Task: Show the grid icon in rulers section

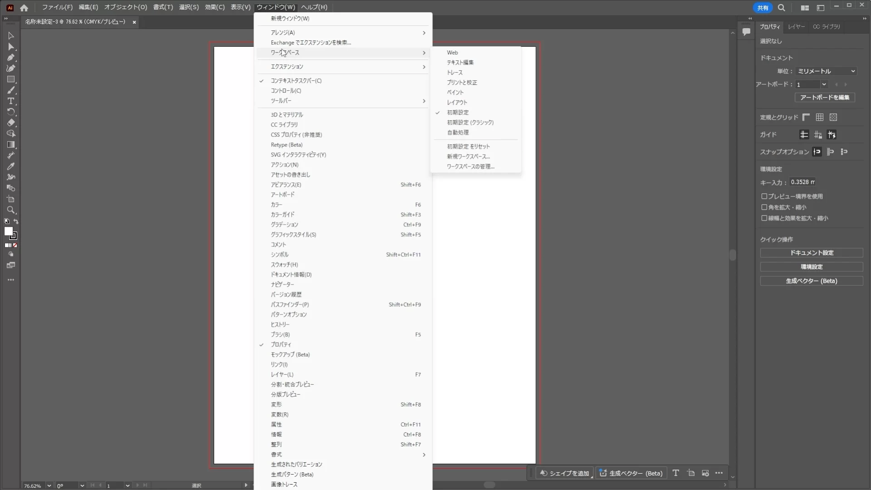Action: pos(820,118)
